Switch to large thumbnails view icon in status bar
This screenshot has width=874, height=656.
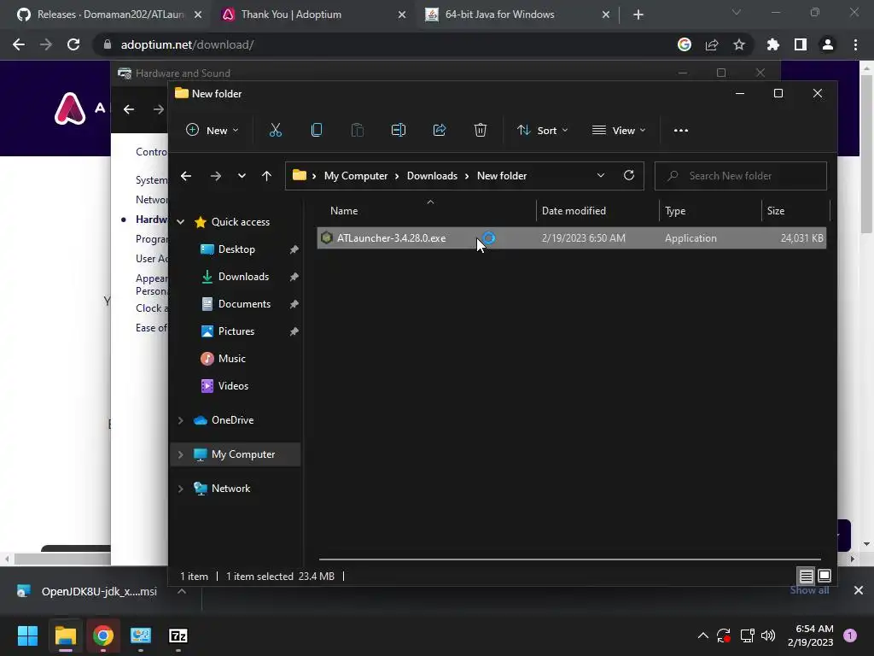pos(824,576)
